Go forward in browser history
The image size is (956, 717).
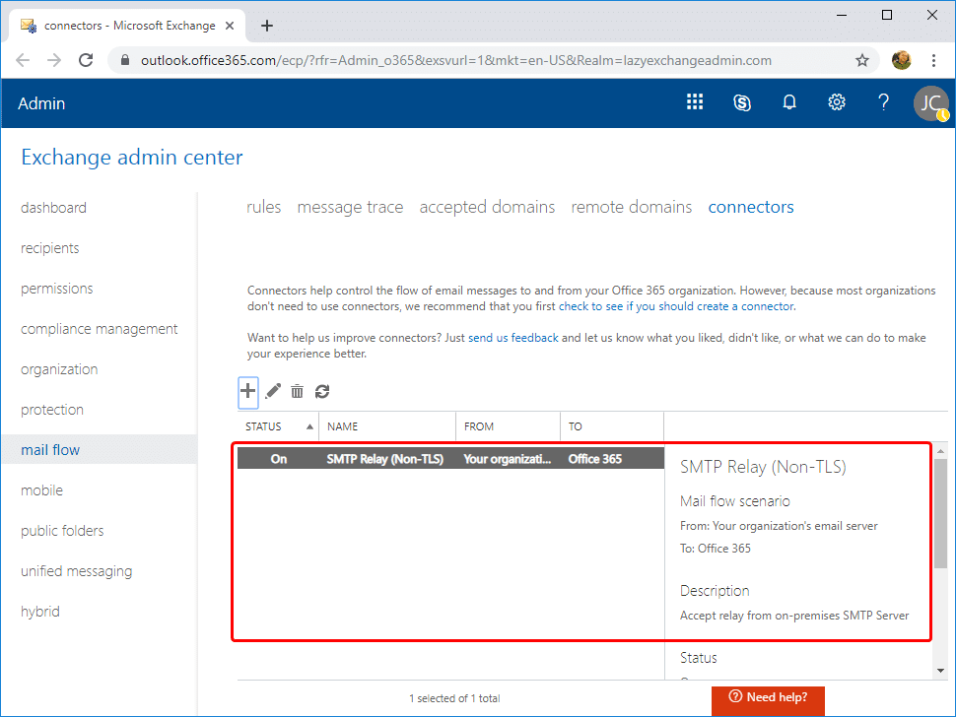point(54,60)
